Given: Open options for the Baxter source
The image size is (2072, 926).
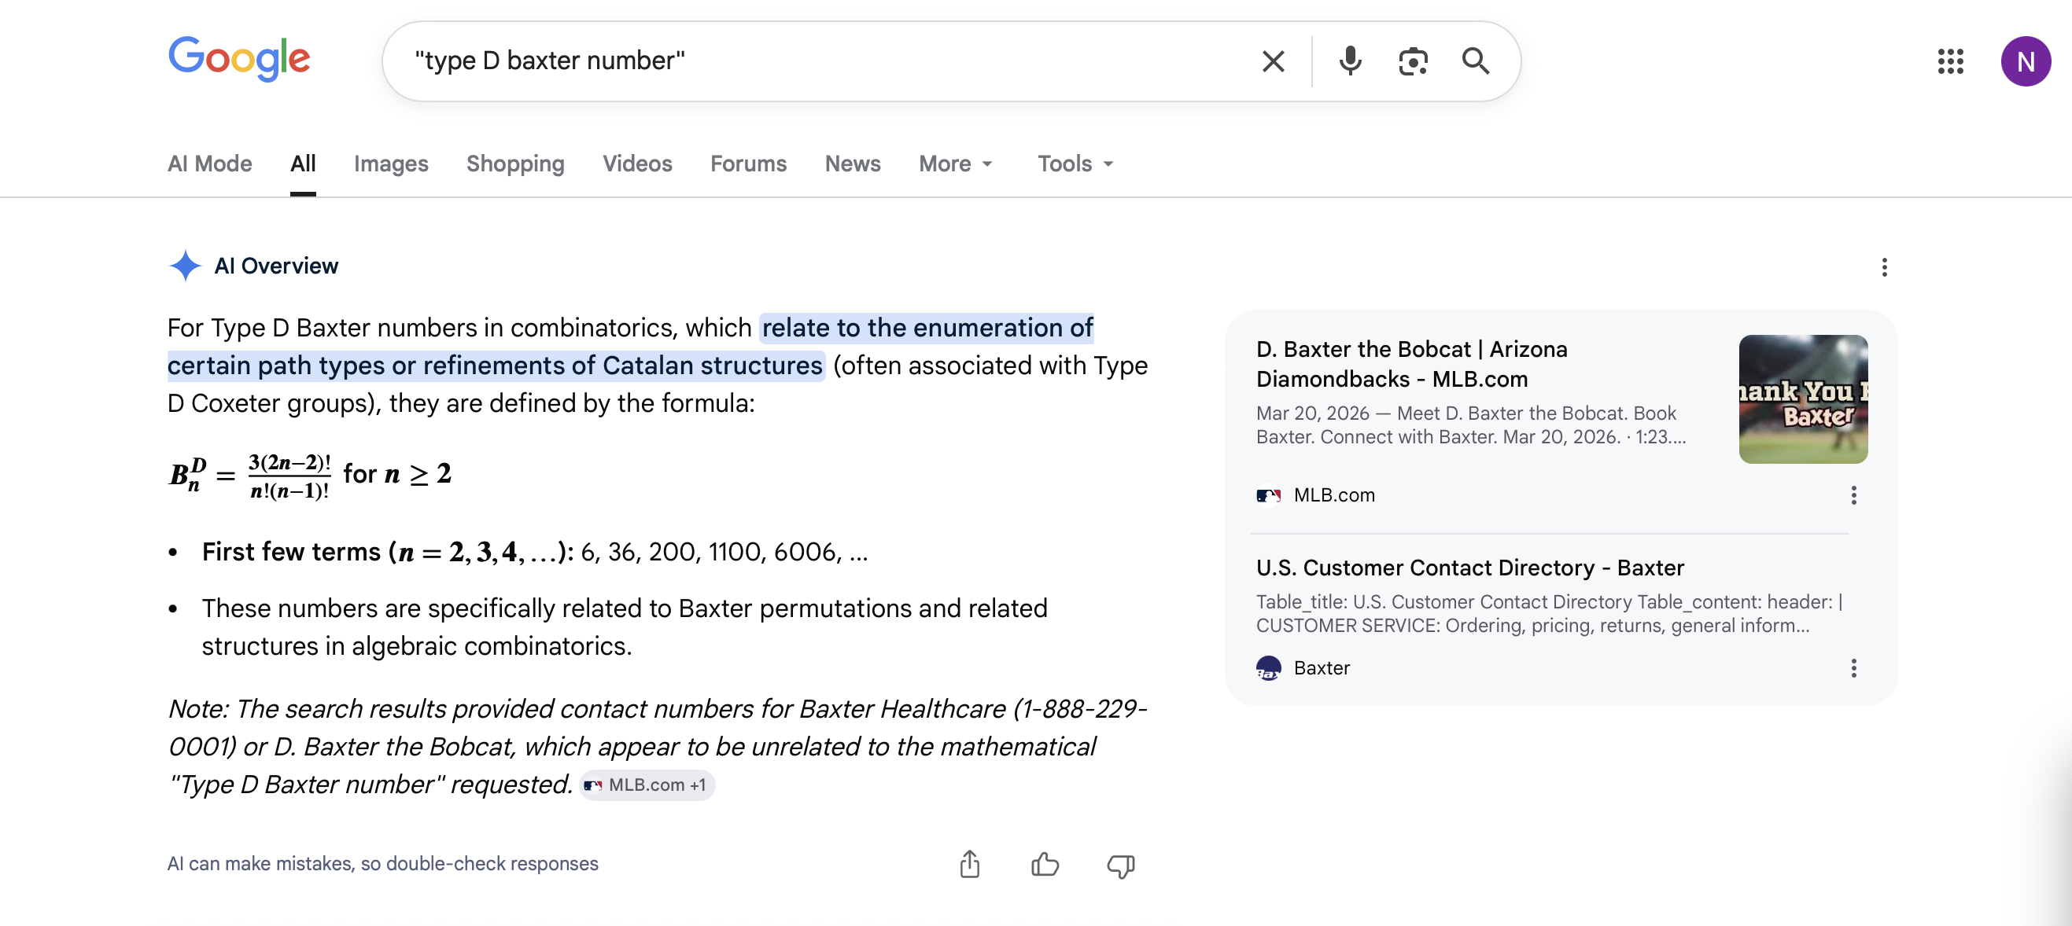Looking at the screenshot, I should point(1853,668).
